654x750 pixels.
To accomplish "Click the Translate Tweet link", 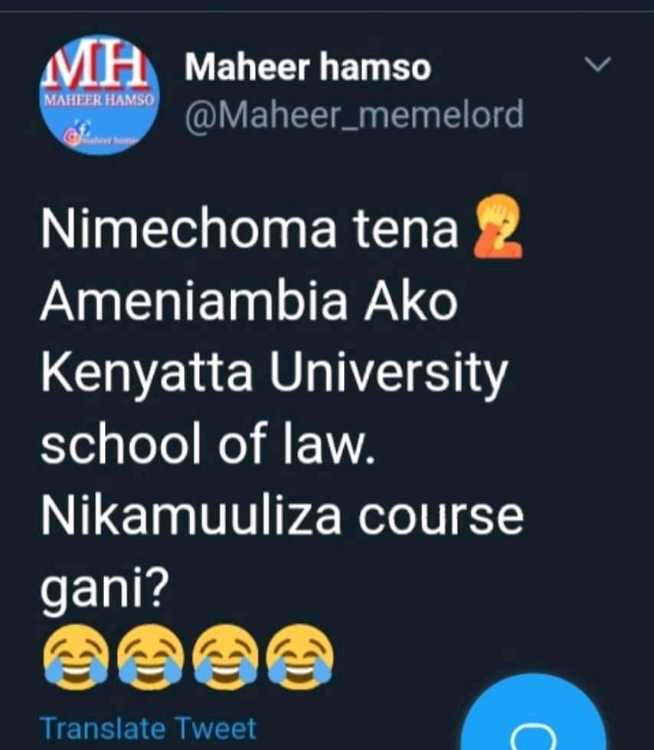I will (x=148, y=728).
